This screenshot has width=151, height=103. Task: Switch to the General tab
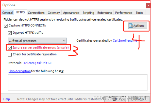[8, 13]
